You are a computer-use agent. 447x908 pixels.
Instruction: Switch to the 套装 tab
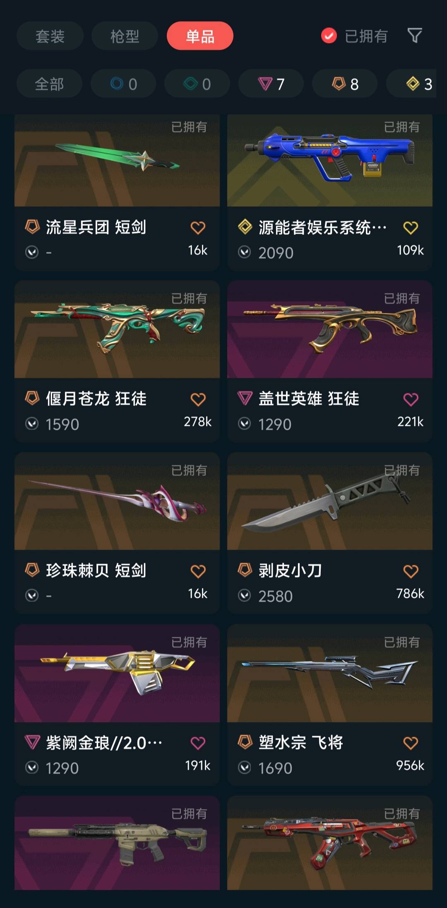pos(50,36)
